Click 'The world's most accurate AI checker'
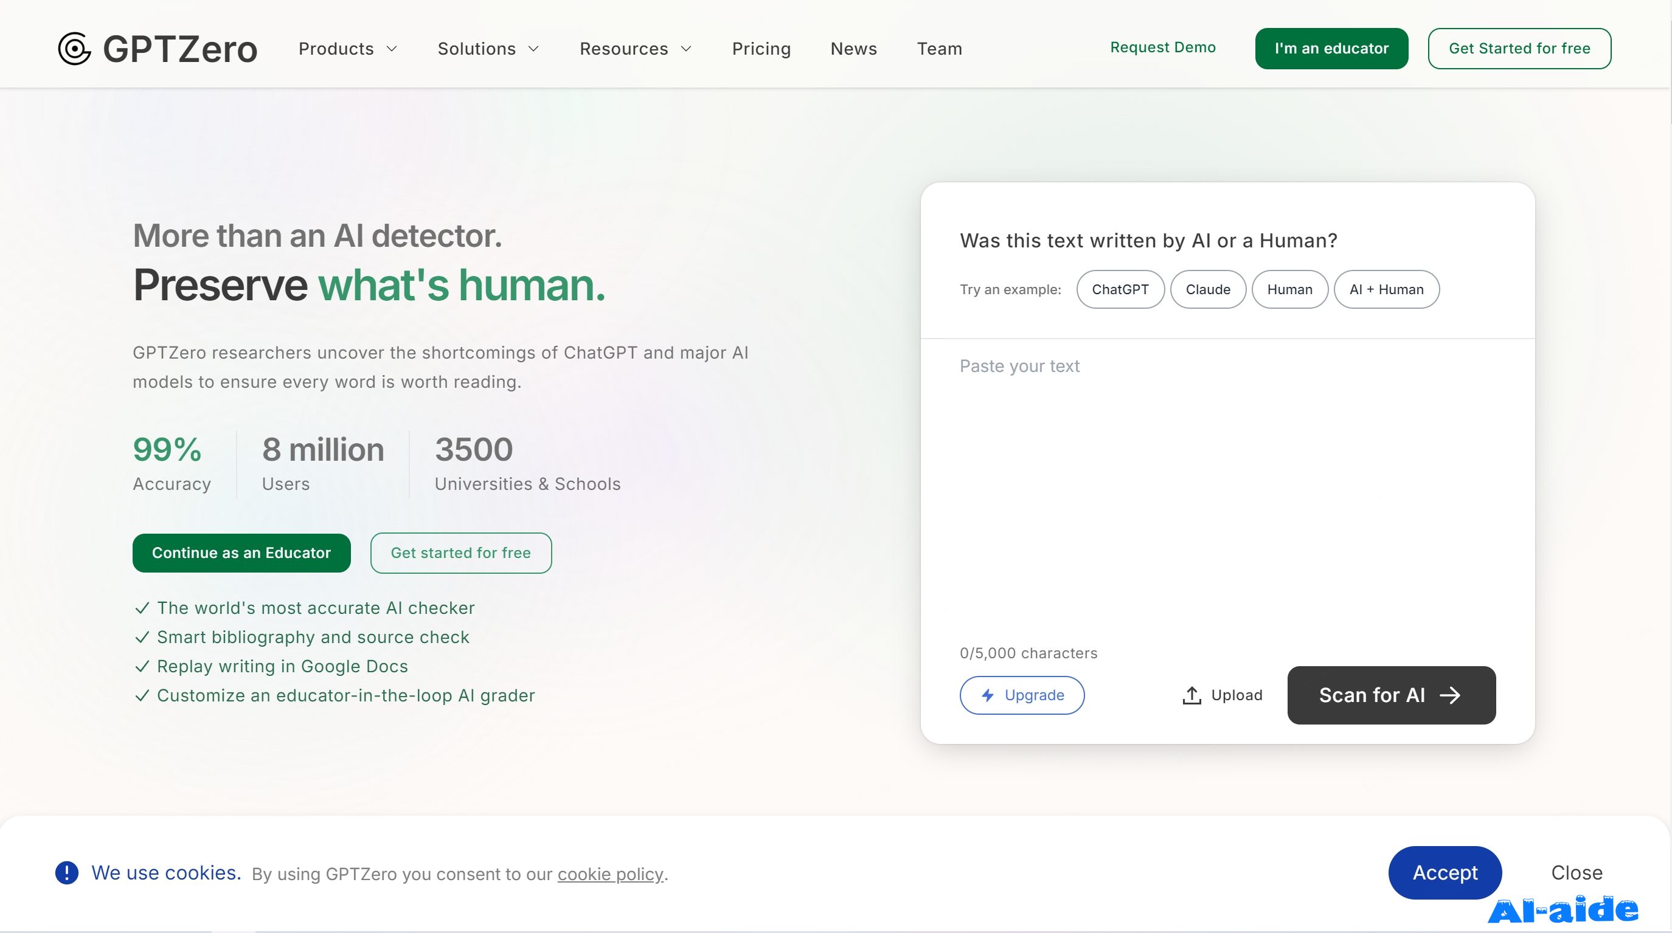Viewport: 1672px width, 933px height. [316, 608]
